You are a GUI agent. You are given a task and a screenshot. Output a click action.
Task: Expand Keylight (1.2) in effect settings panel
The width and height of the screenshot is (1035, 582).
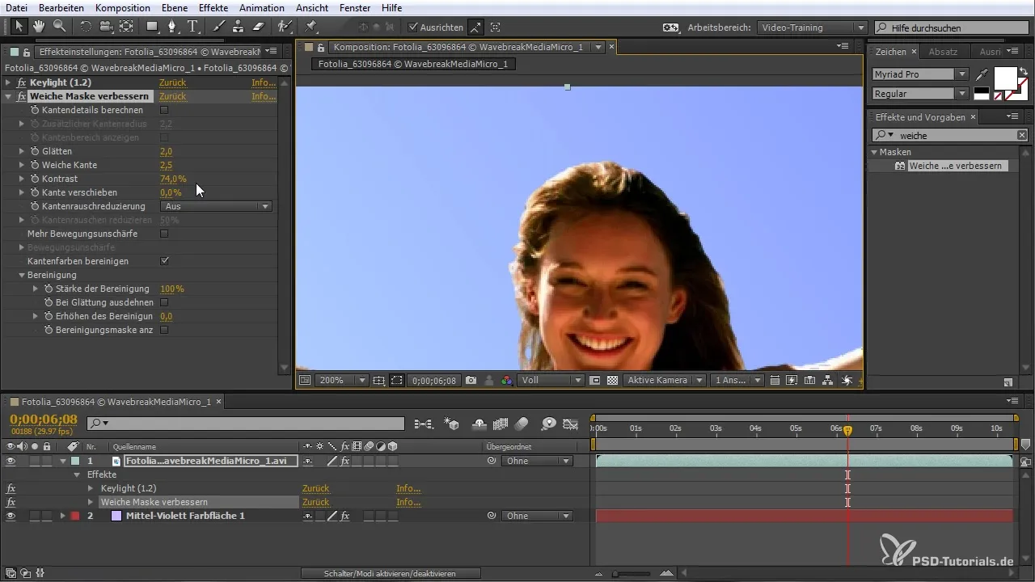9,82
